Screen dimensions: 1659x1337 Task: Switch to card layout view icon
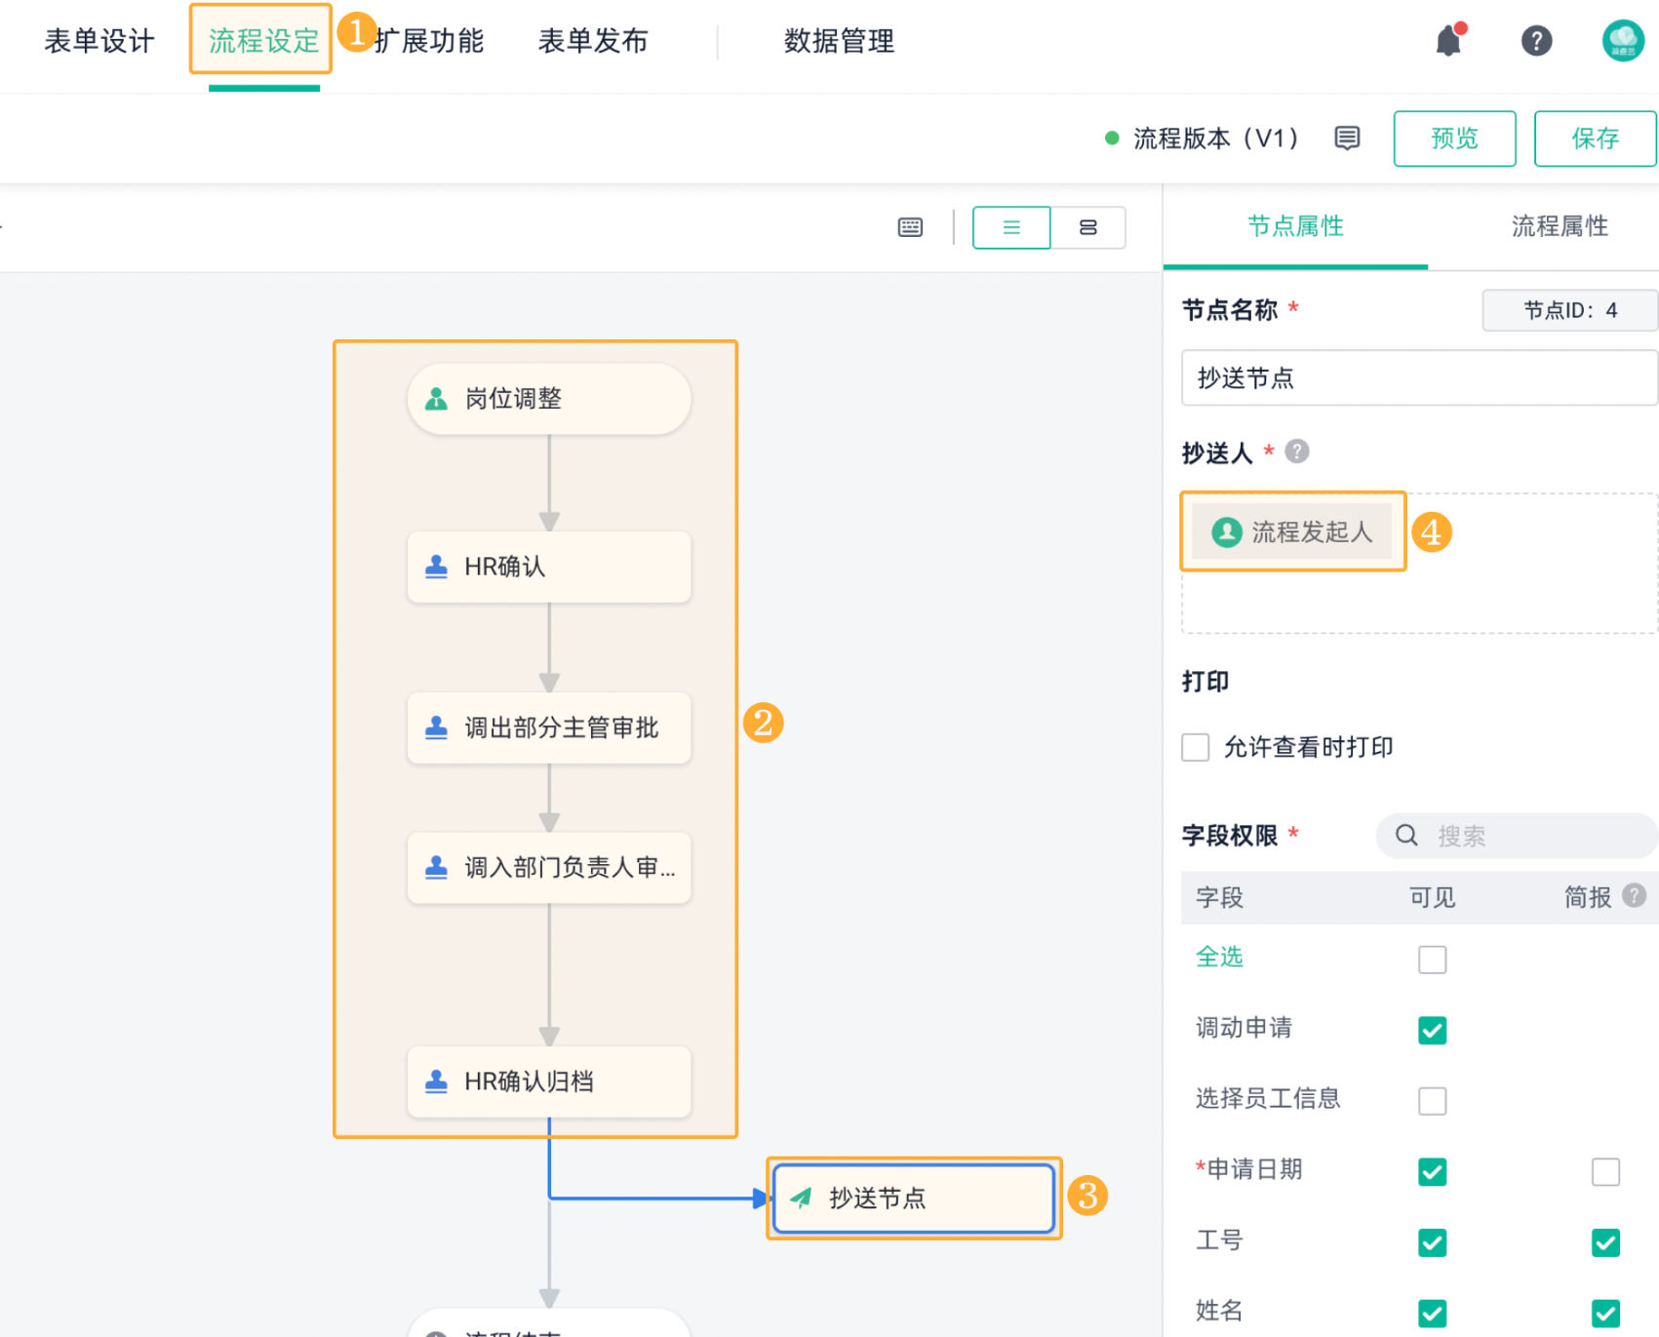(x=1088, y=227)
